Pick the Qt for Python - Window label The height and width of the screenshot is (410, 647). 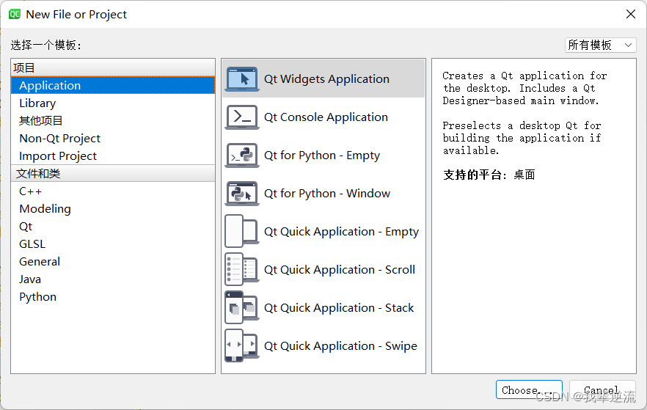(327, 194)
